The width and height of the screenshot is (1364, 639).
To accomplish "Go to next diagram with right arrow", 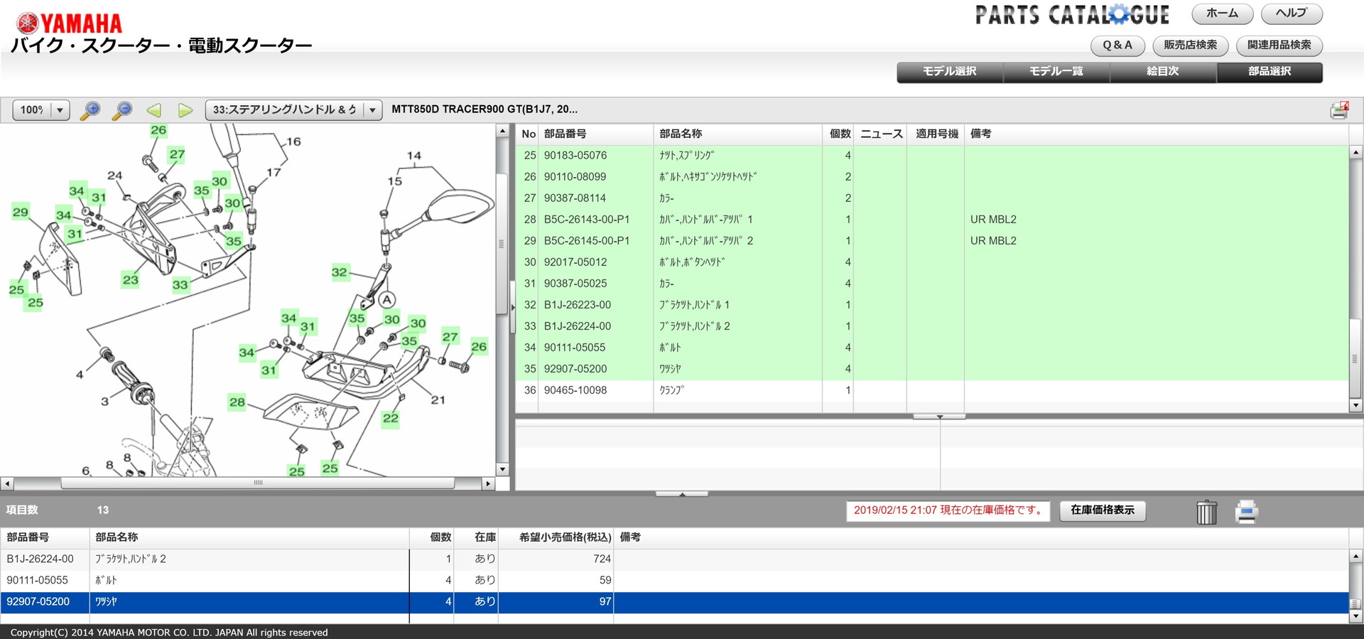I will (x=185, y=110).
